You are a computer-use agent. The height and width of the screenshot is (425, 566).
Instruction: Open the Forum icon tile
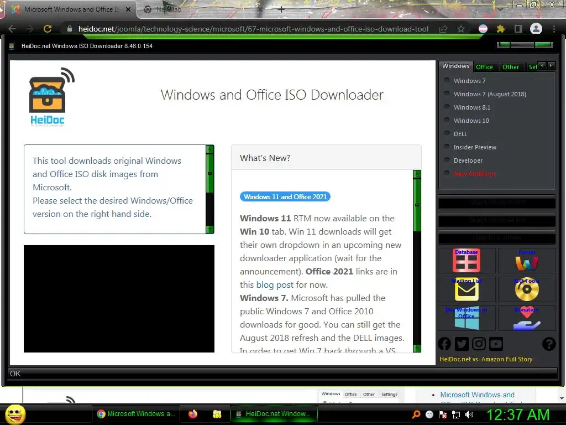pos(527,260)
